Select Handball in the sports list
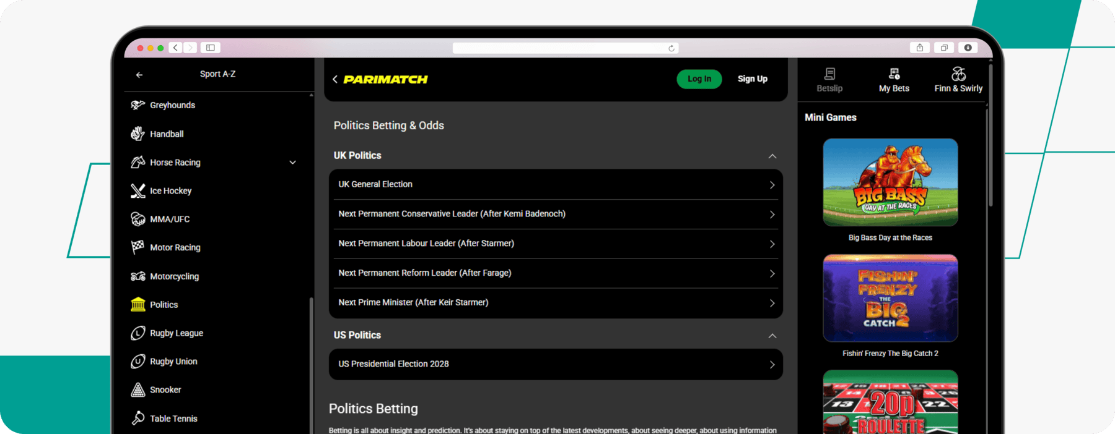Screen dimensions: 1115x434 tap(167, 134)
